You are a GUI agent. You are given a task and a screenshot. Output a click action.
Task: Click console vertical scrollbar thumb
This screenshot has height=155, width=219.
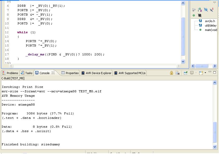click(215, 132)
